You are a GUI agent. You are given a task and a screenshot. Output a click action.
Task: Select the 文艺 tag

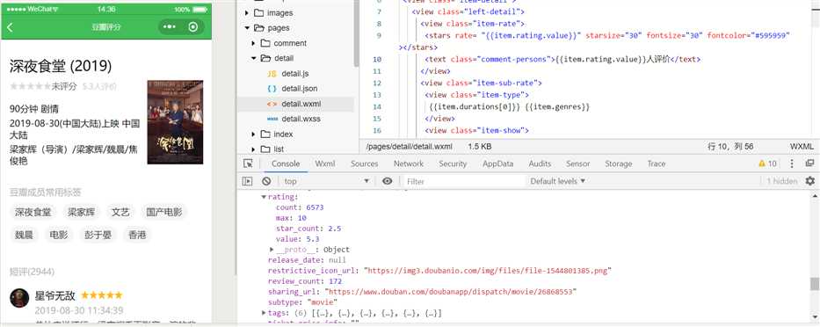[120, 212]
